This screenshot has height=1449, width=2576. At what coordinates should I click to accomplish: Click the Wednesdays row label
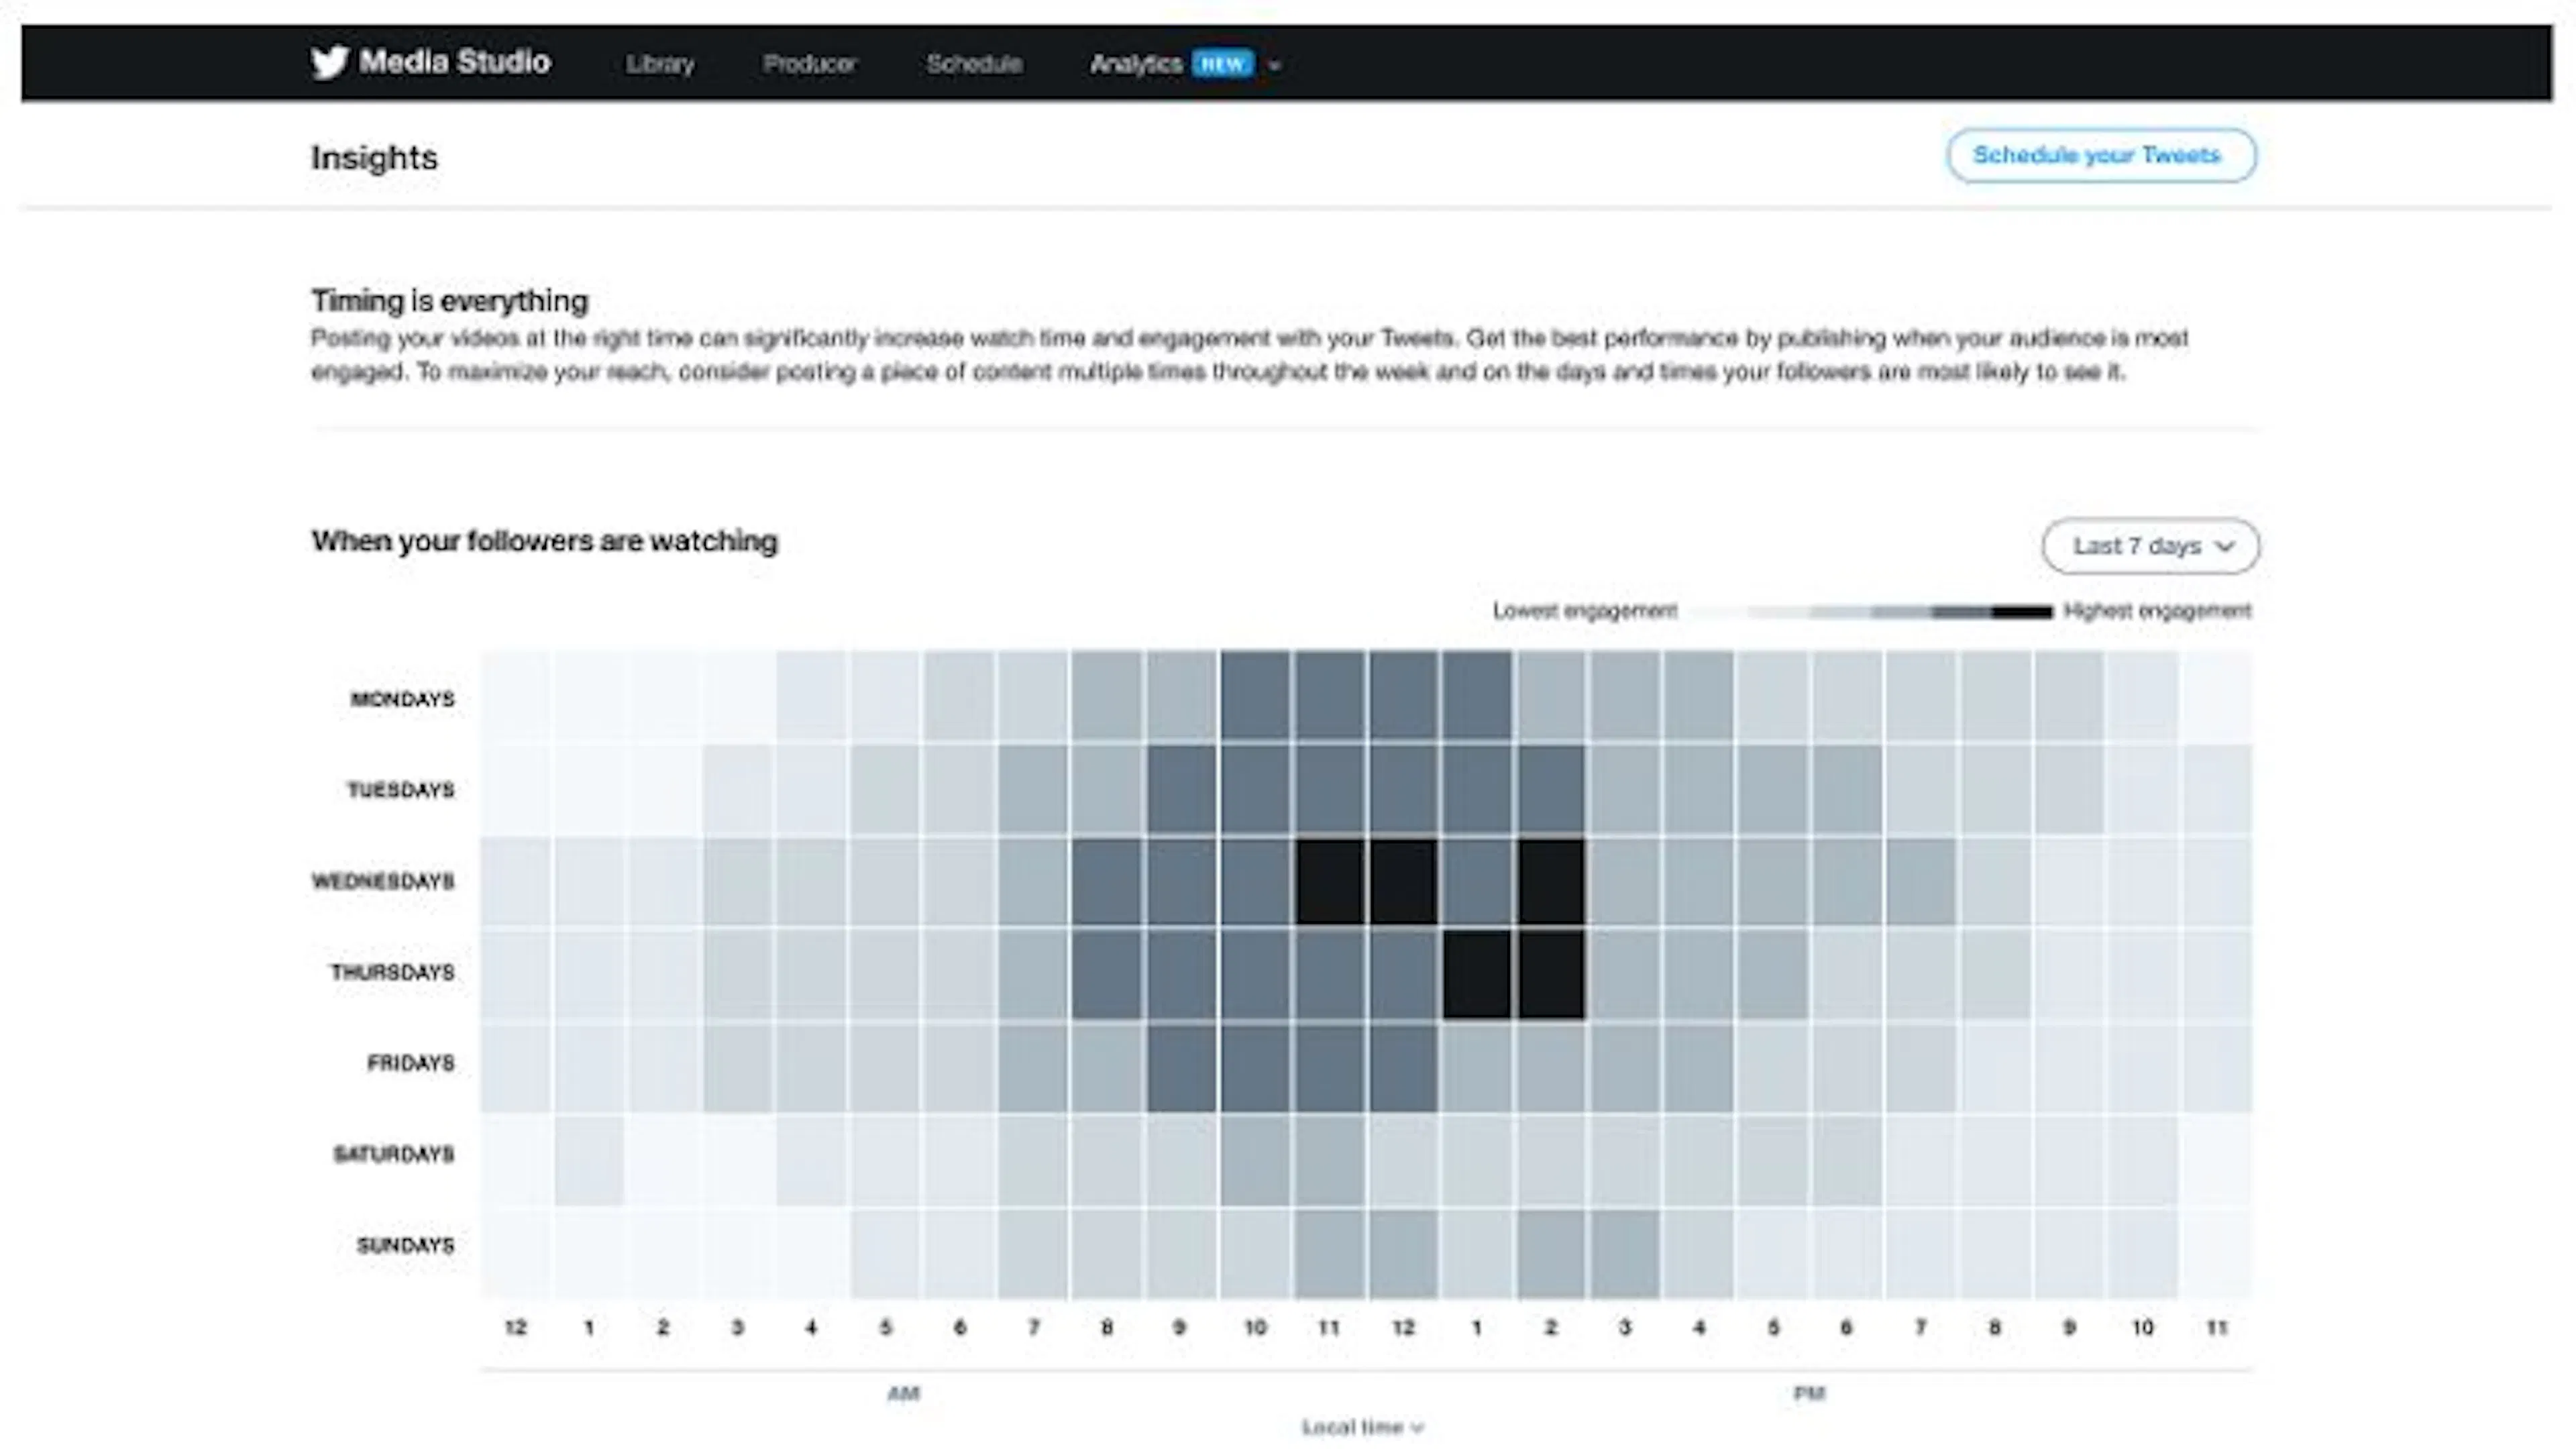383,881
